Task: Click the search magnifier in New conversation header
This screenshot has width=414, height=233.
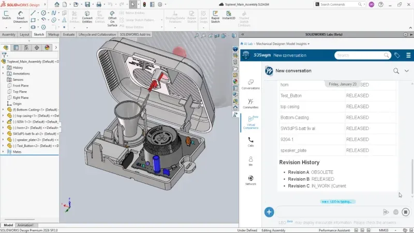Action: point(396,71)
